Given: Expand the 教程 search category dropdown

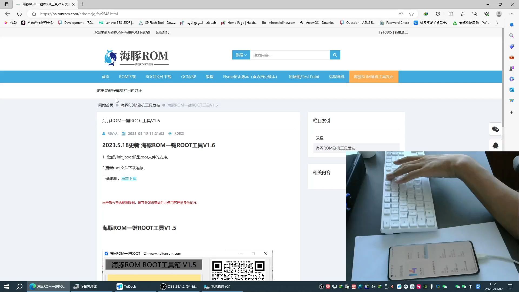Looking at the screenshot, I should pyautogui.click(x=241, y=55).
